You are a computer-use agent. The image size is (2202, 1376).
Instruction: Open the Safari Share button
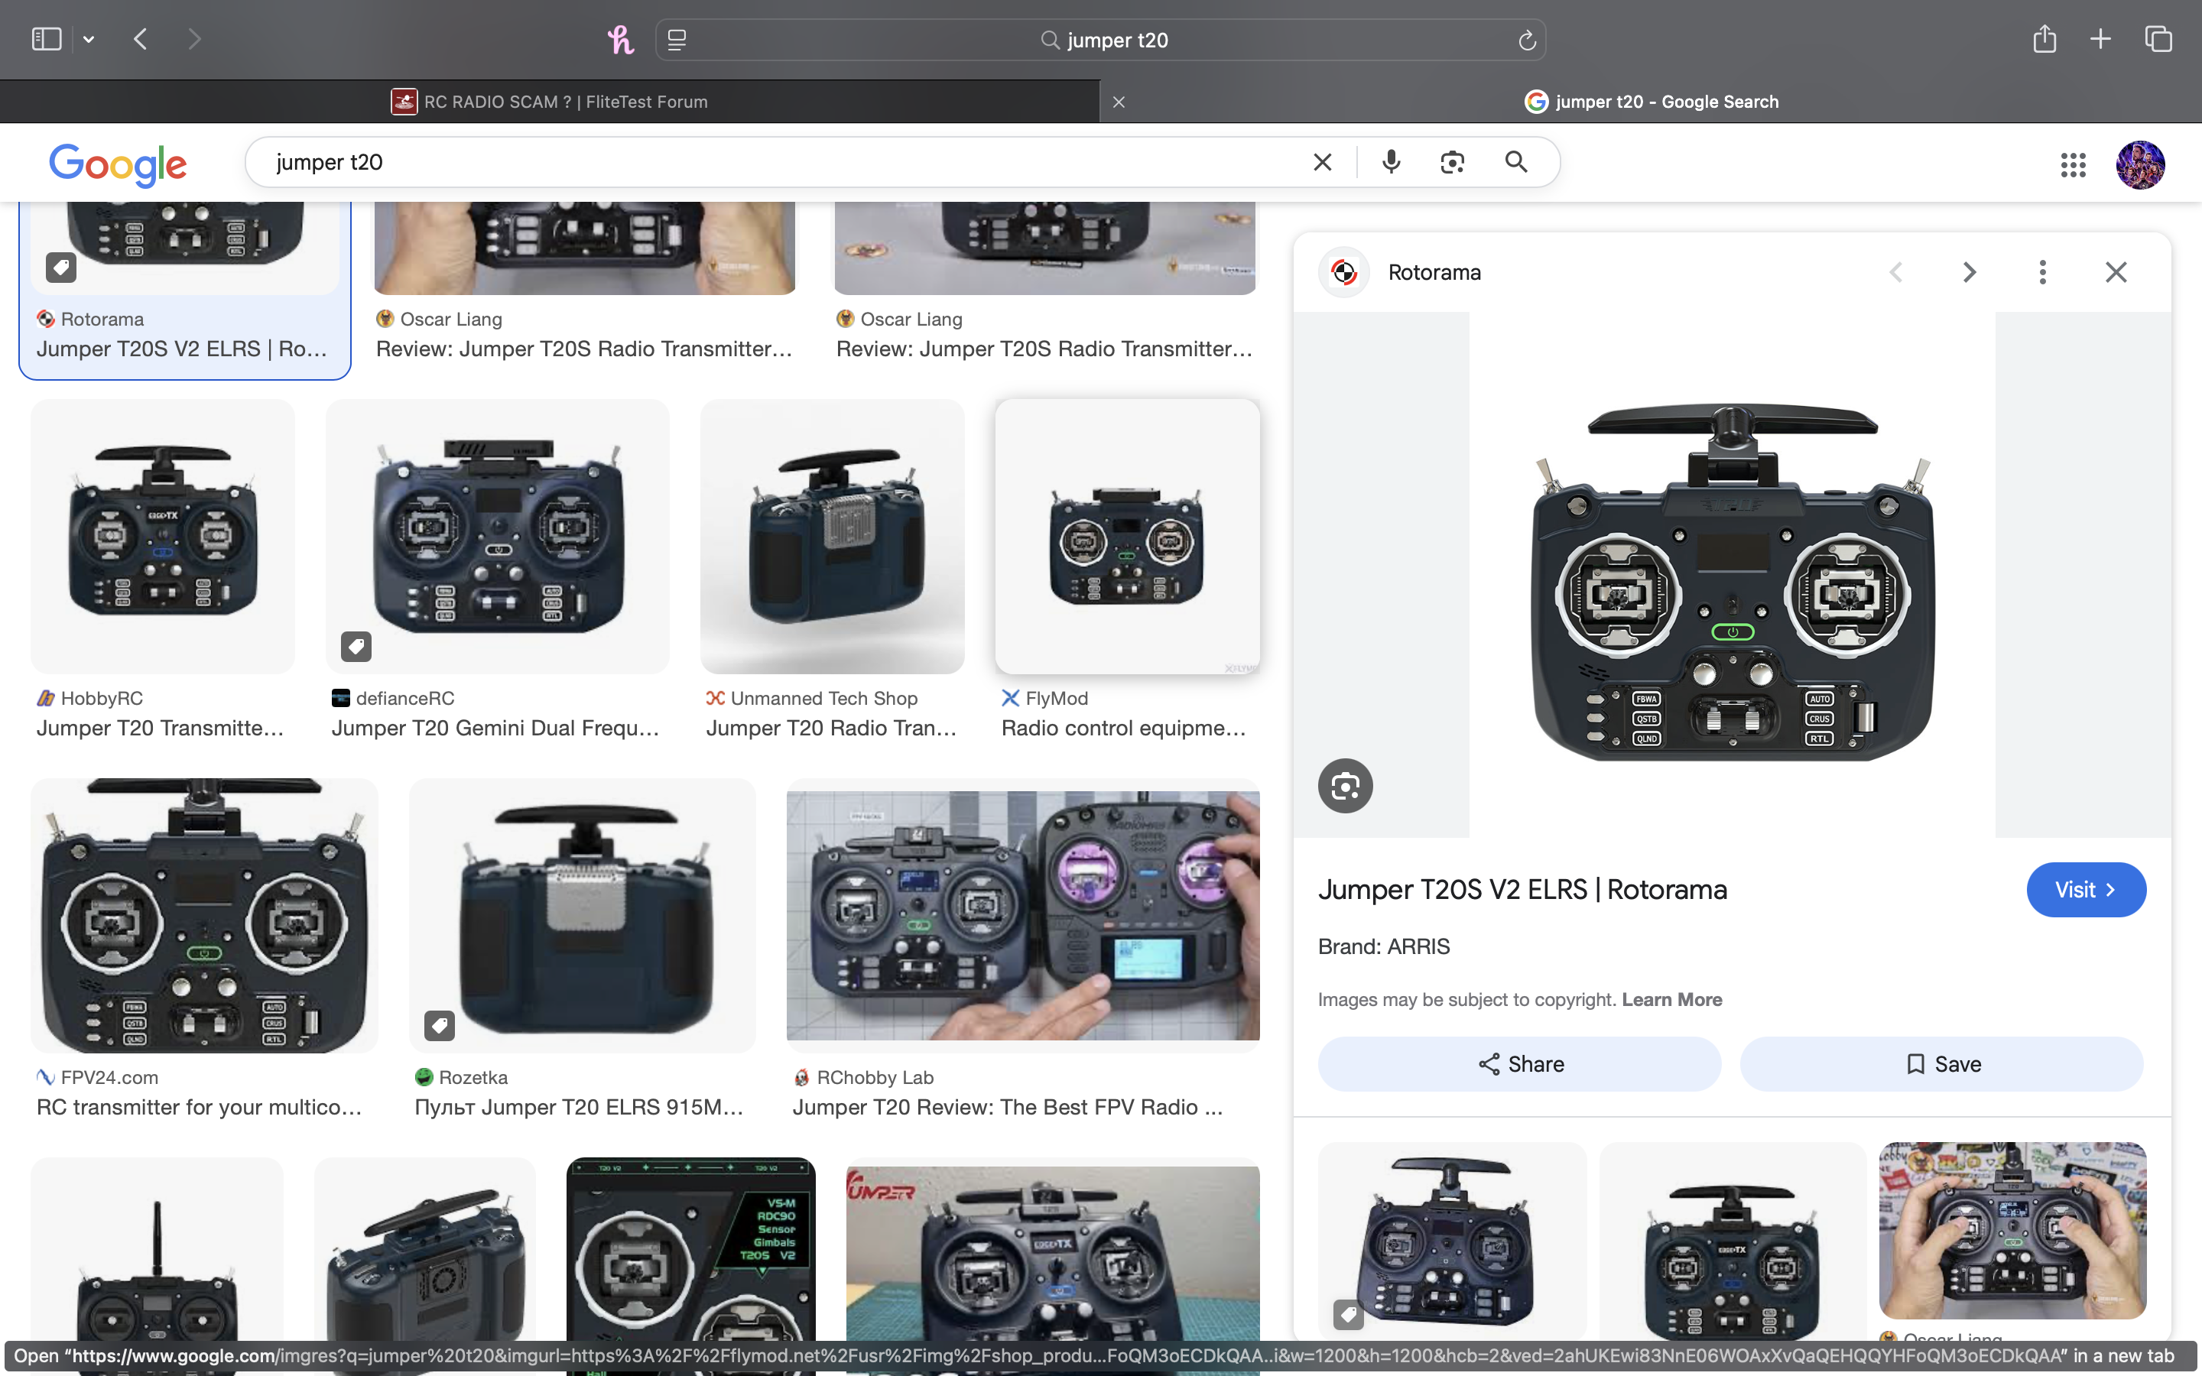point(2044,38)
